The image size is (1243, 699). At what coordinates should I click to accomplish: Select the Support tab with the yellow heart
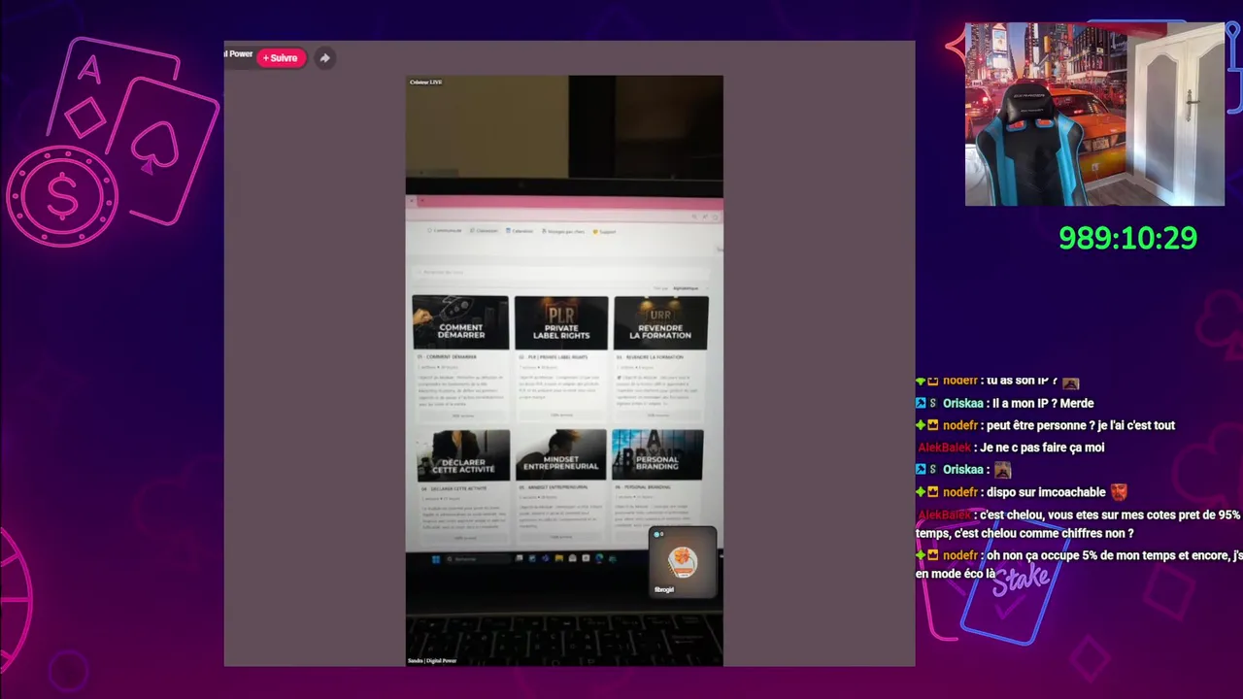click(605, 232)
